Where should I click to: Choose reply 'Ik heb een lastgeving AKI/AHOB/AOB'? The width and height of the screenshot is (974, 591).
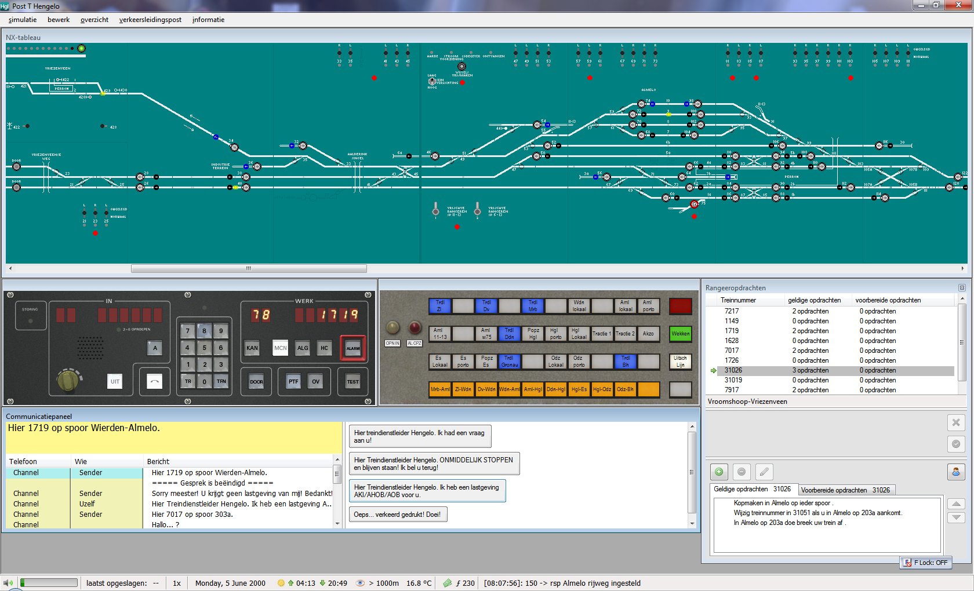click(427, 491)
